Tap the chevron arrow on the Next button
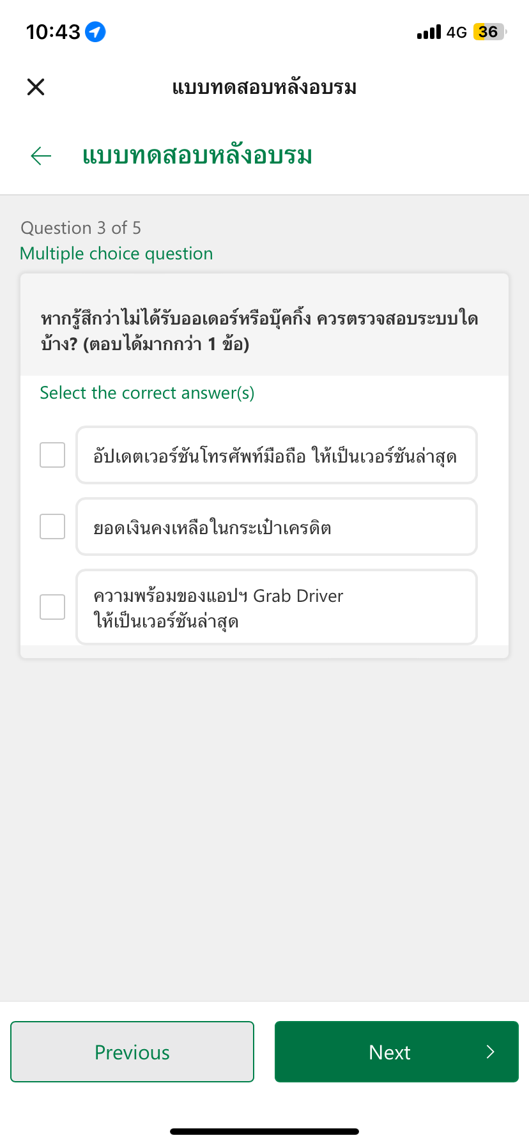The height and width of the screenshot is (1145, 529). pyautogui.click(x=490, y=1052)
